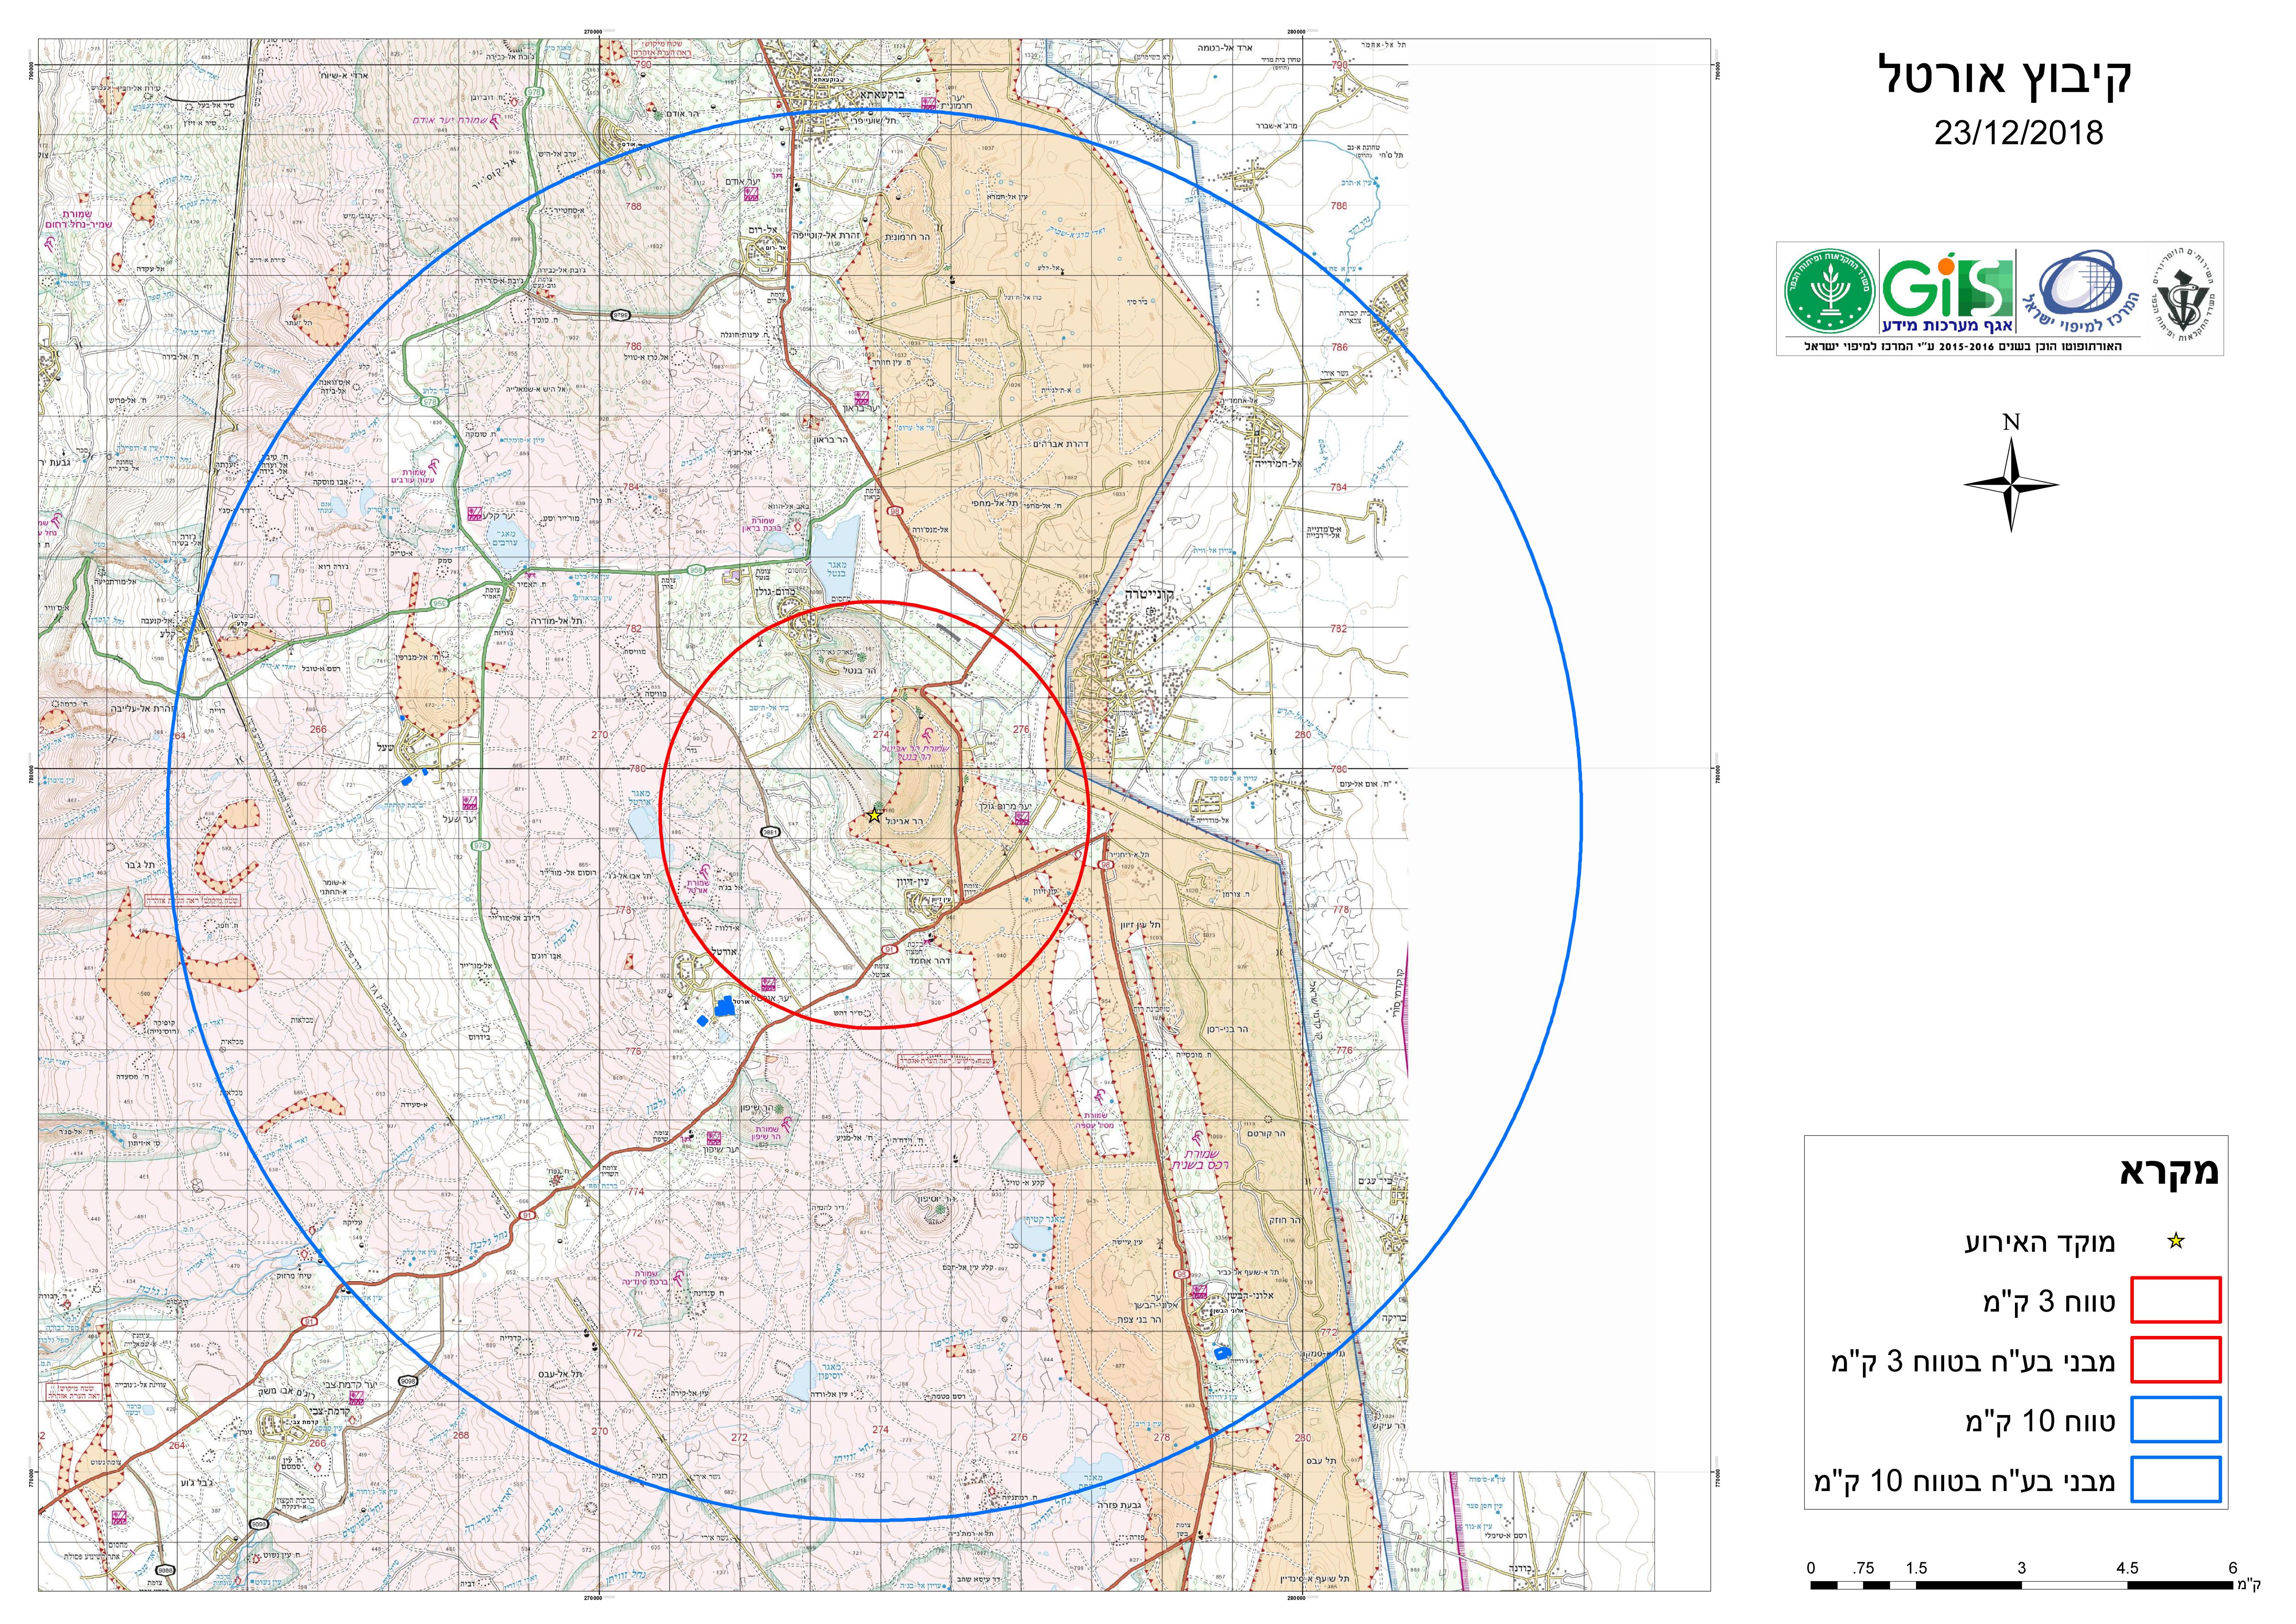Click the 9799 road shield
Viewport: 2296px width, 1624px height.
pyautogui.click(x=620, y=315)
